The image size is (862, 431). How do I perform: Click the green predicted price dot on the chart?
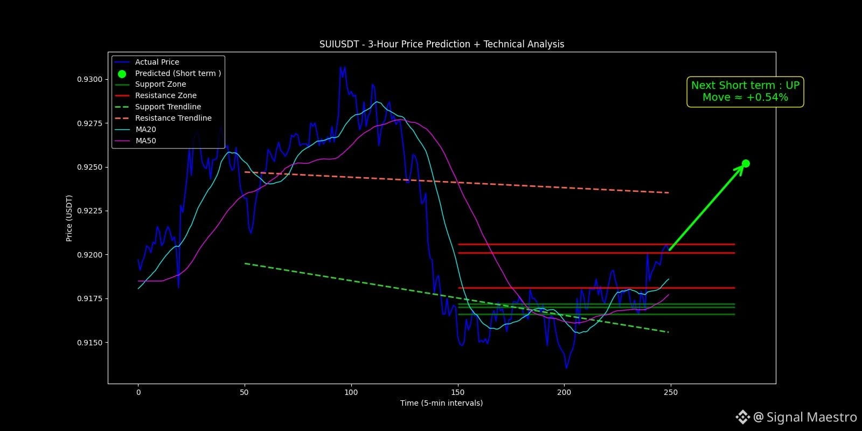point(746,164)
